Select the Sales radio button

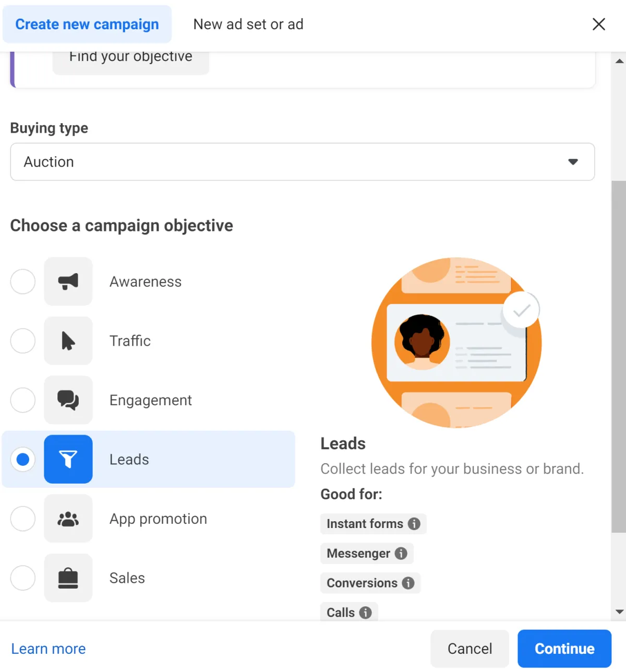click(x=23, y=578)
